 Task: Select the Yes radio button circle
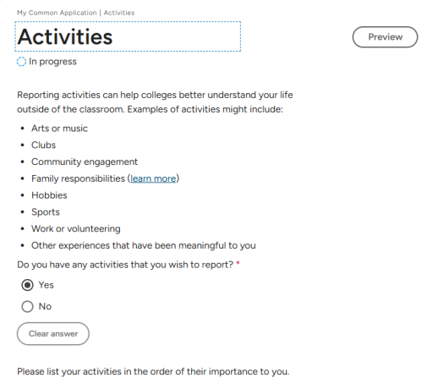(27, 285)
